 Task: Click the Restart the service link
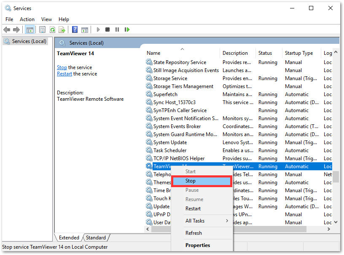(x=64, y=74)
